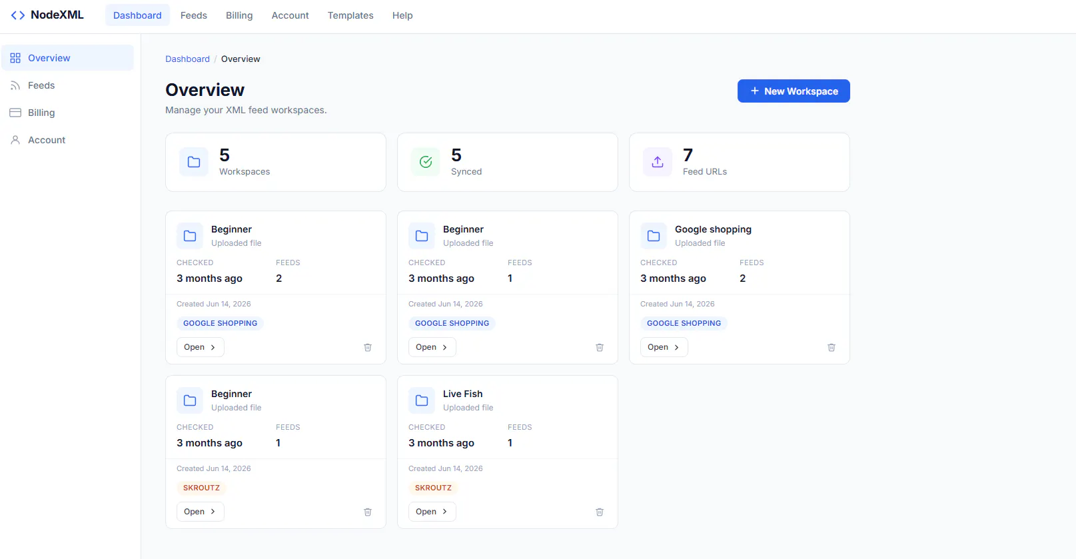The image size is (1076, 559).
Task: Click the Skroutz tag on the Beginner card
Action: click(201, 488)
